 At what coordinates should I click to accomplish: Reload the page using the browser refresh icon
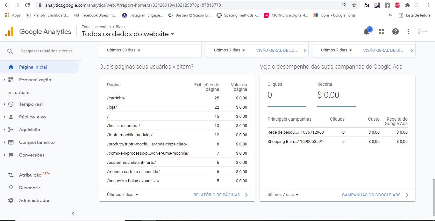point(27,5)
